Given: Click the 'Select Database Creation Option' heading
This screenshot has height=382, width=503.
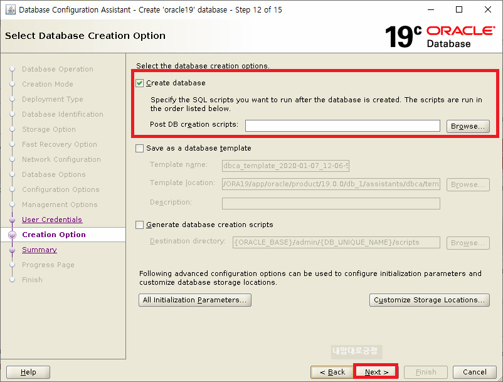Looking at the screenshot, I should [x=85, y=36].
